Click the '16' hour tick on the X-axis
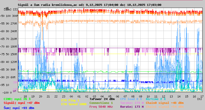 pos(194,96)
